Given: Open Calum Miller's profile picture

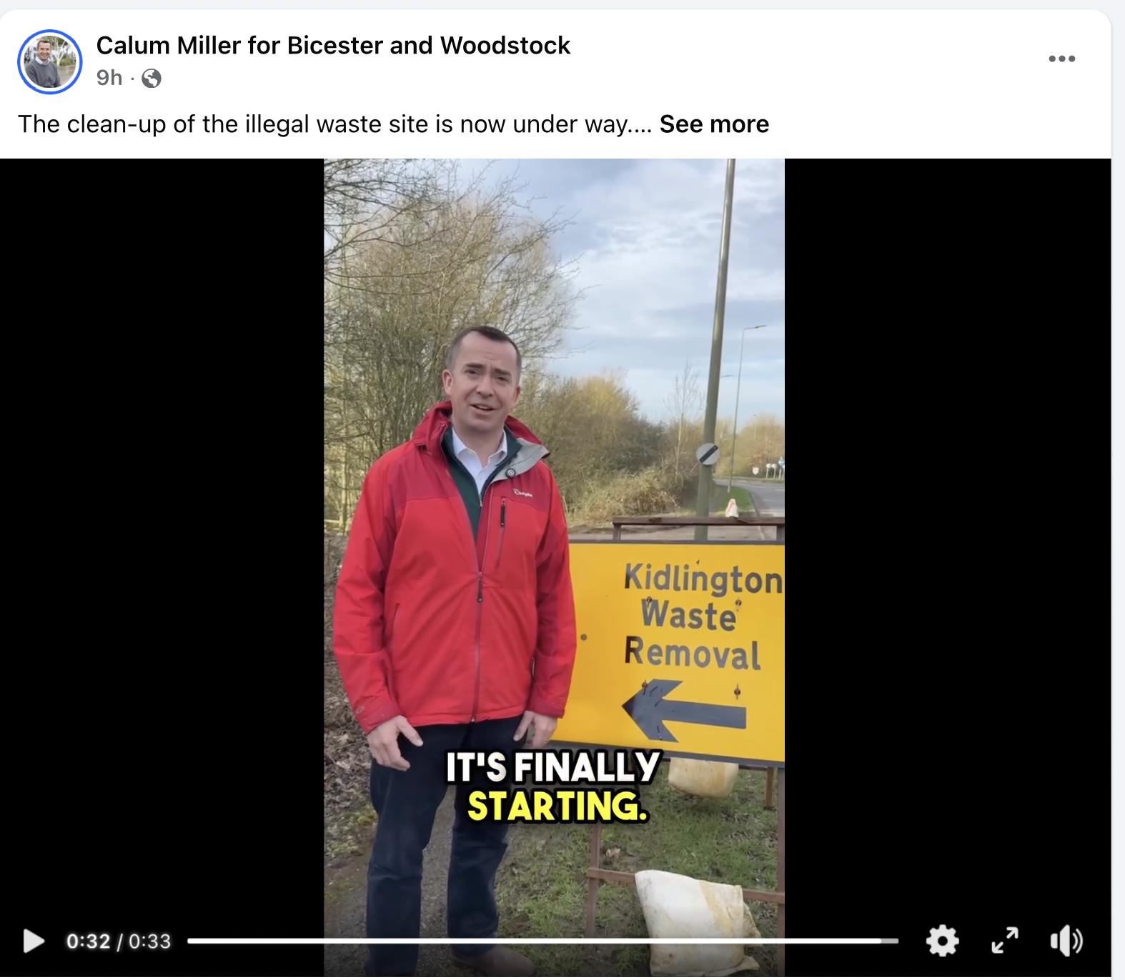Looking at the screenshot, I should tap(49, 61).
